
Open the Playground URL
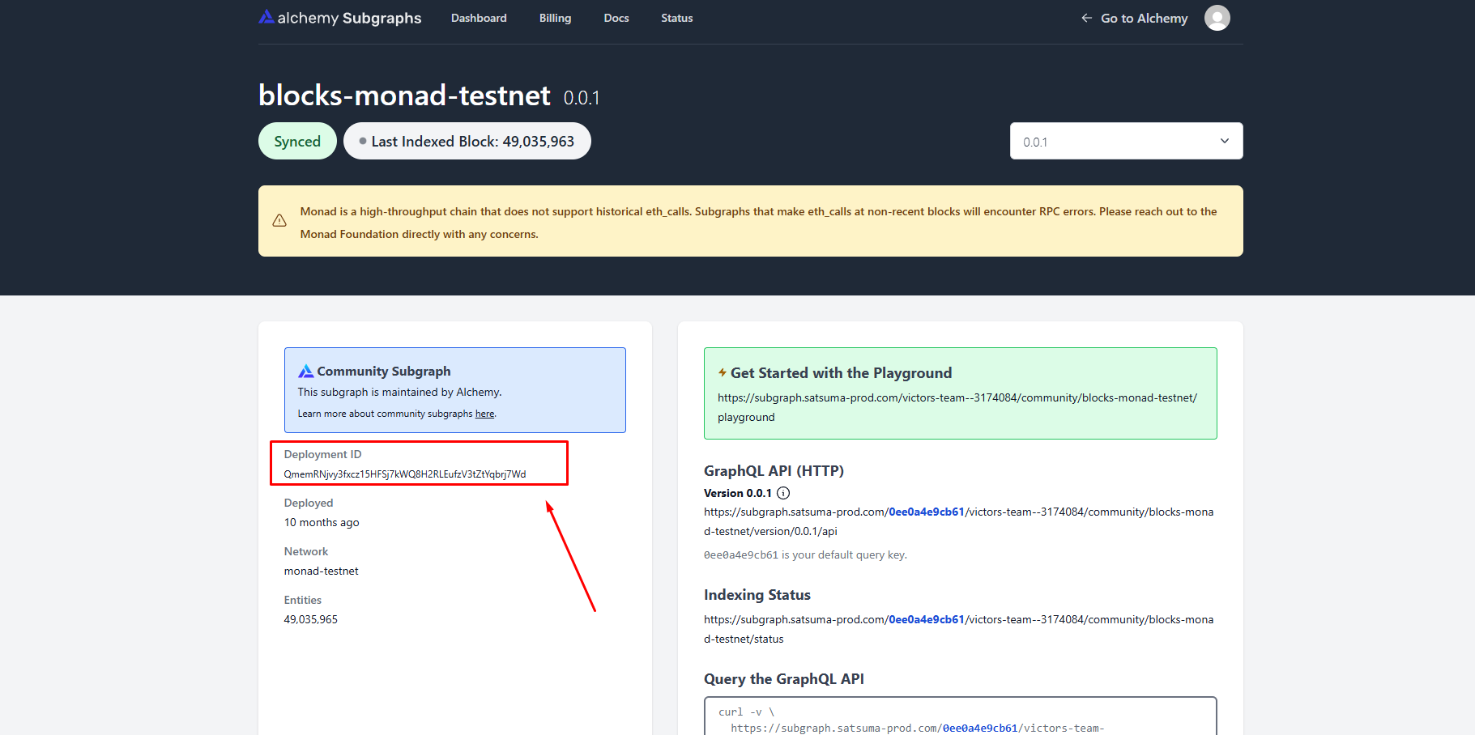[x=957, y=407]
